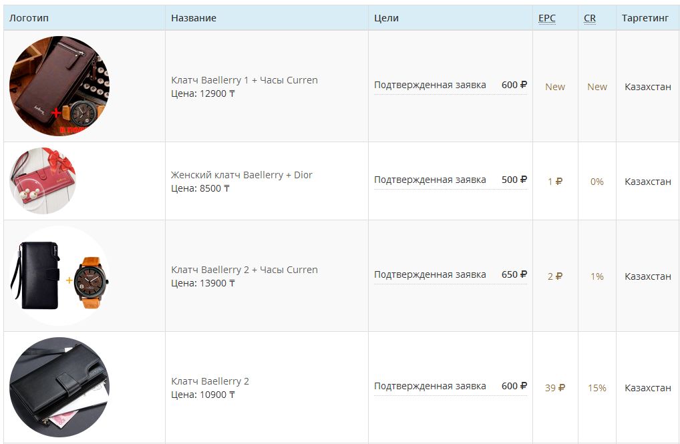Click the CR column header
Viewport: 680px width, 444px height.
point(589,18)
